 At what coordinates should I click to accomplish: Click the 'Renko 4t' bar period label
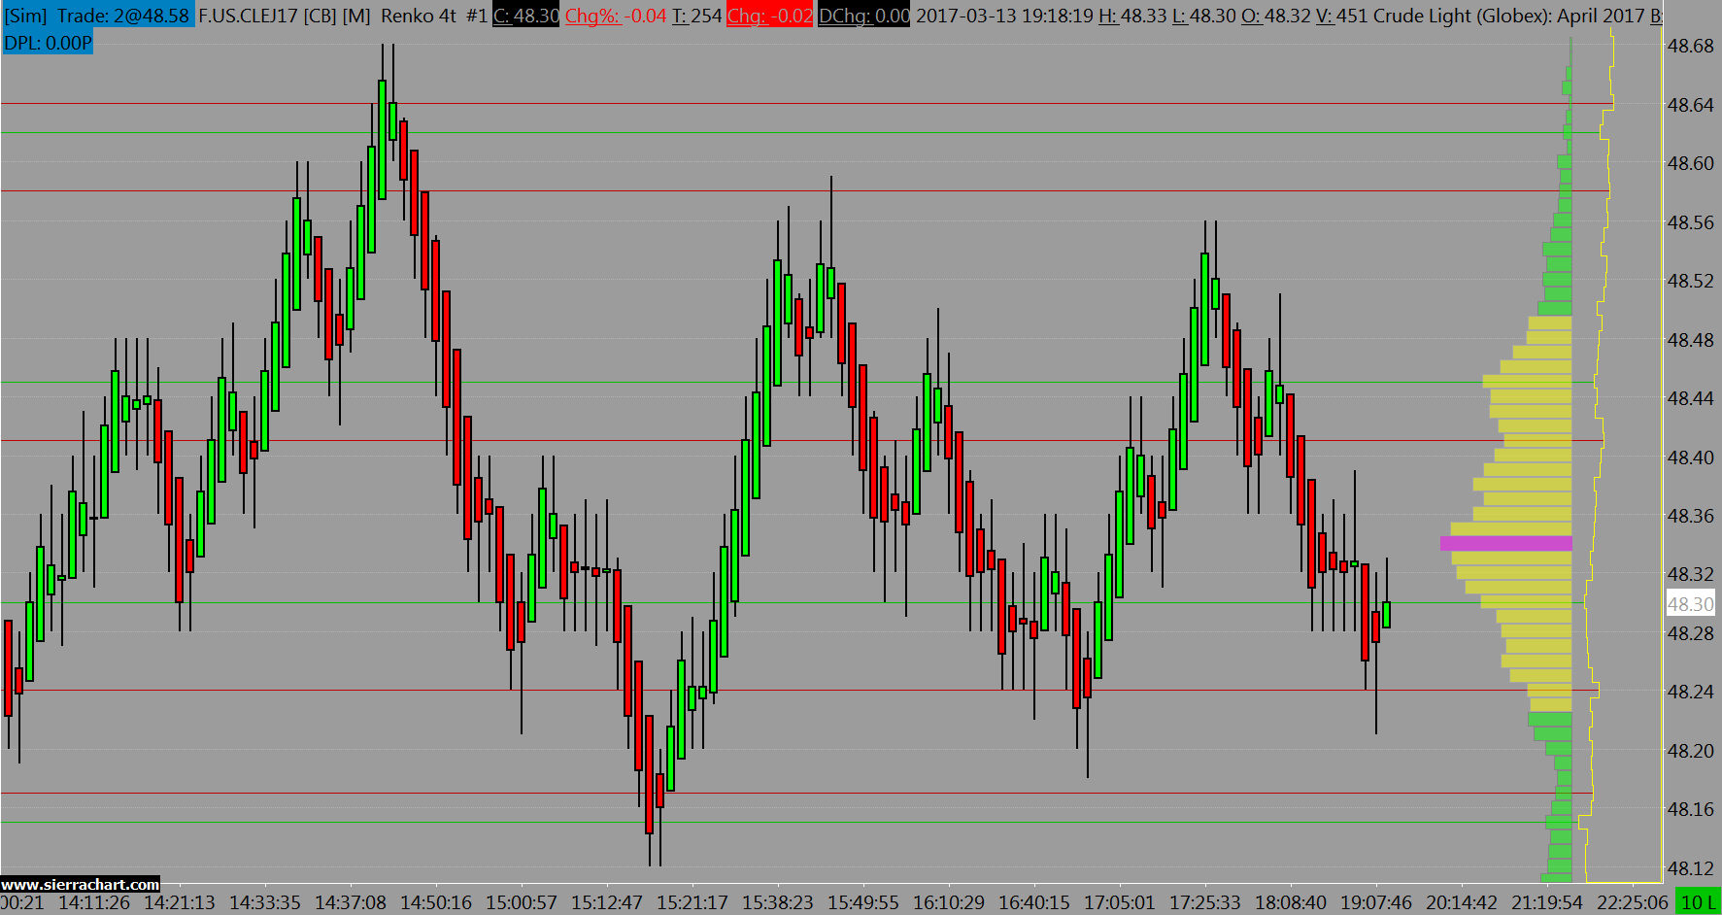[419, 16]
